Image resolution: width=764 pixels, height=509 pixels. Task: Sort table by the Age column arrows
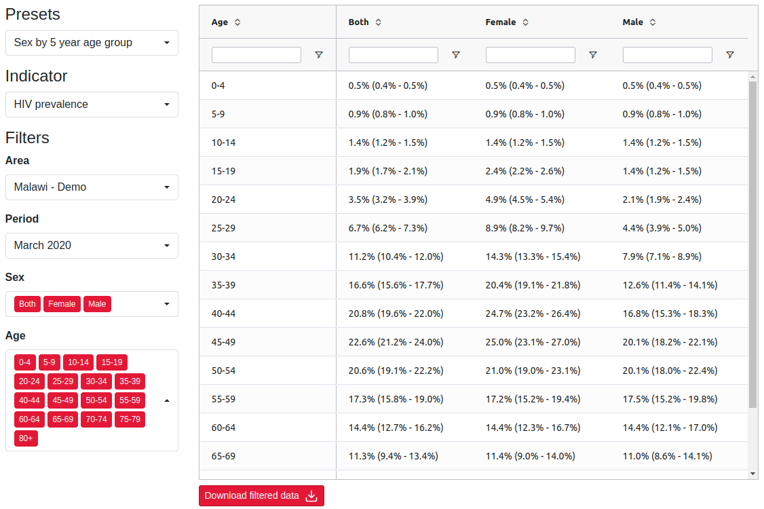237,22
